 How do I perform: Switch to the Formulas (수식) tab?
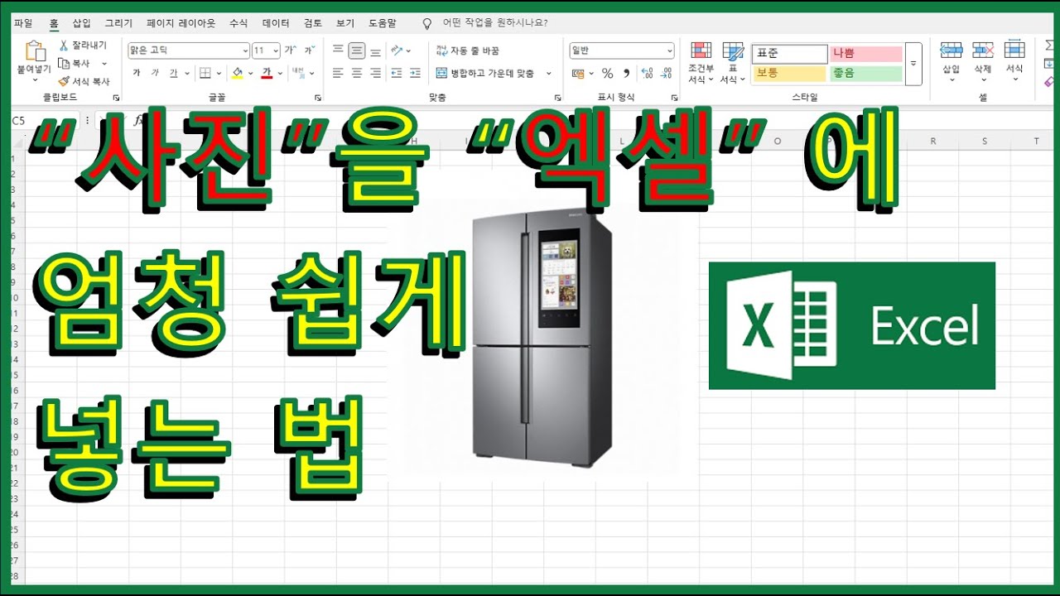238,23
